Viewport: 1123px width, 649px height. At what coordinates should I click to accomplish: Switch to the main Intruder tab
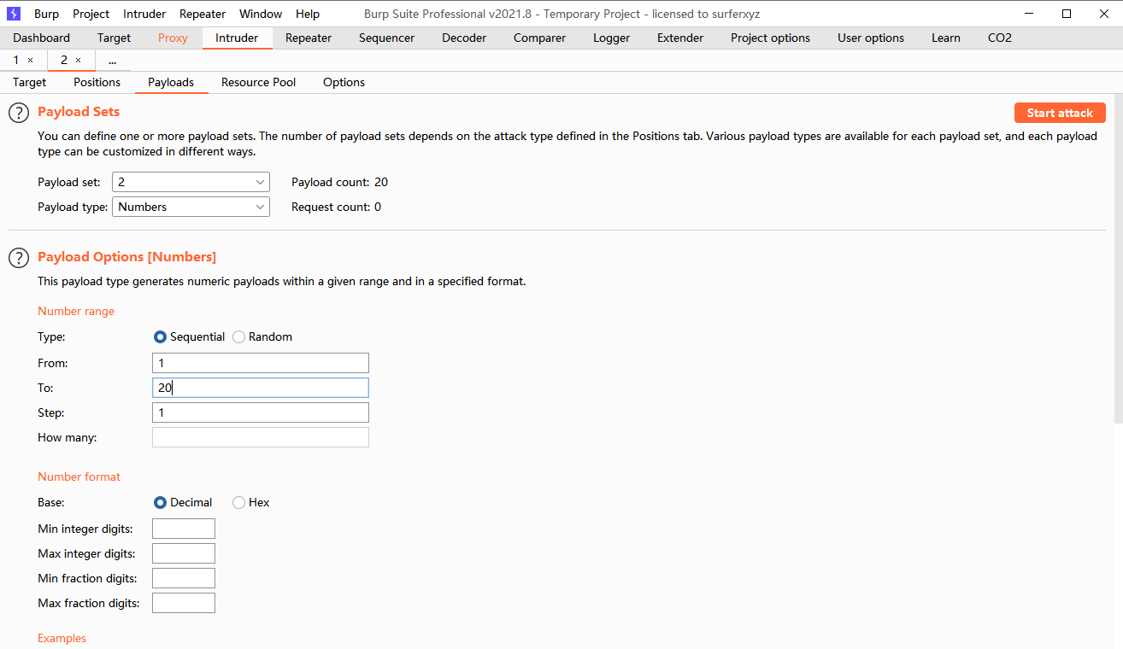click(x=237, y=38)
